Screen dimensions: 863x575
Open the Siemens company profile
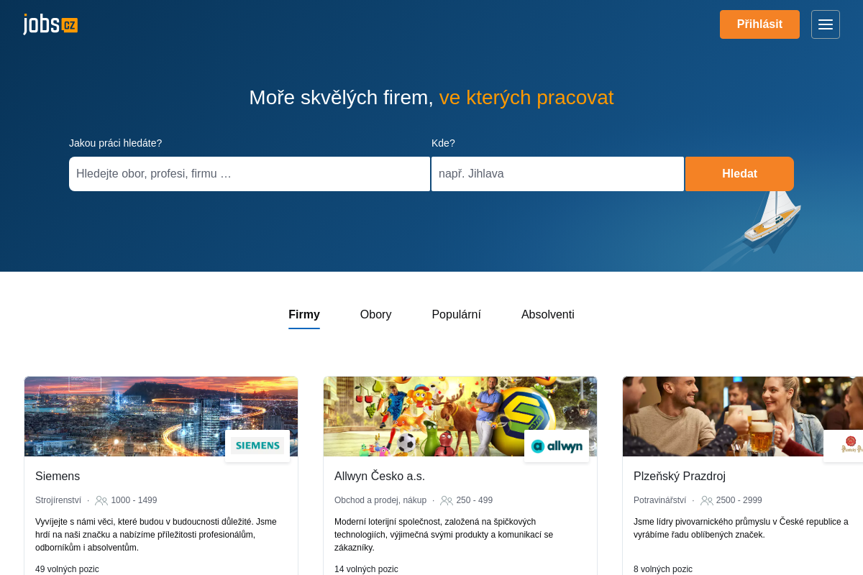pyautogui.click(x=58, y=476)
